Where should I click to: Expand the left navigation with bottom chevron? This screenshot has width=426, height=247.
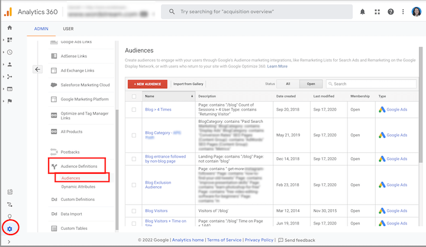[x=9, y=242]
